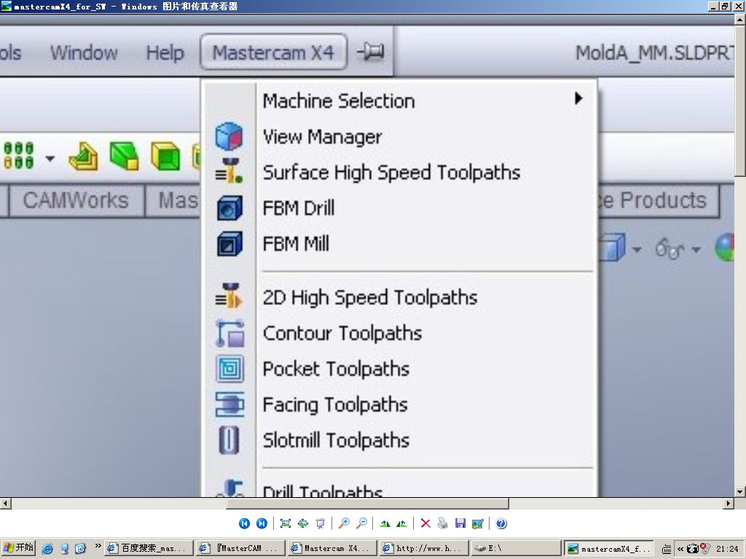This screenshot has height=559, width=746.
Task: Rotate the image counterclockwise
Action: 402,523
